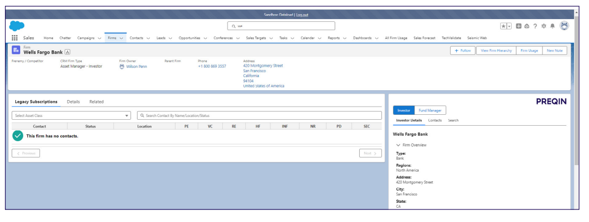
Task: Open the Campaigns tab dropdown chevron
Action: (x=99, y=38)
